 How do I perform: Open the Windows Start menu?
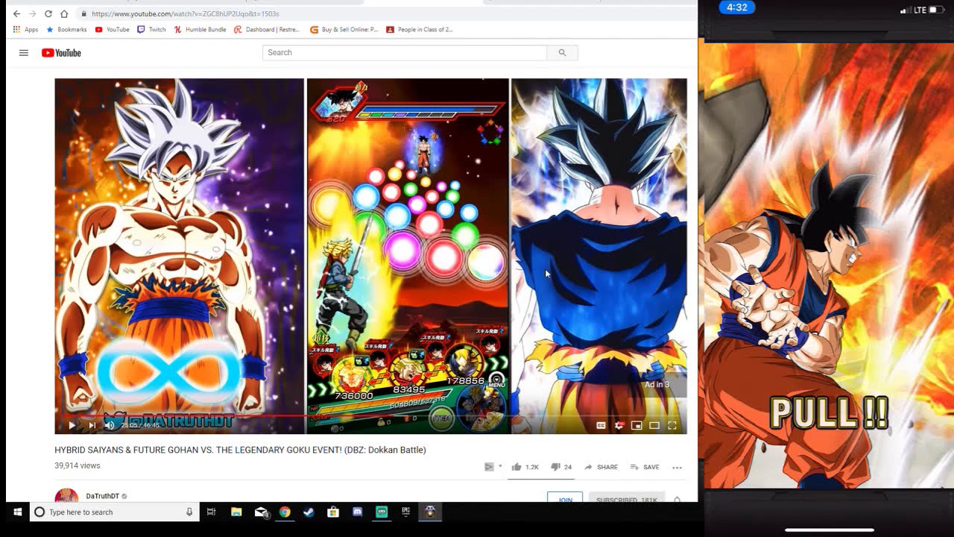tap(17, 512)
